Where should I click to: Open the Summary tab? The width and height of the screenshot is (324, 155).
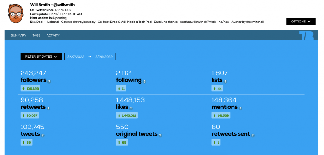(x=19, y=35)
